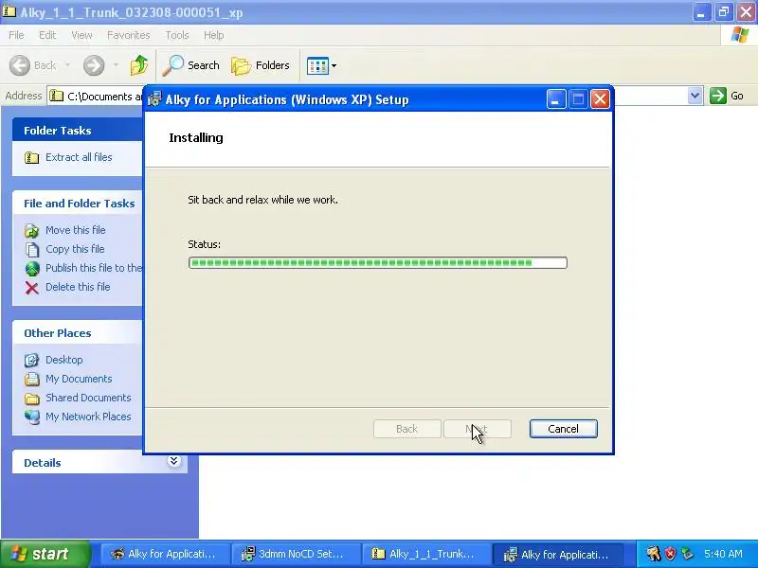Open Shared Documents in Other Places
This screenshot has height=568, width=758.
88,397
